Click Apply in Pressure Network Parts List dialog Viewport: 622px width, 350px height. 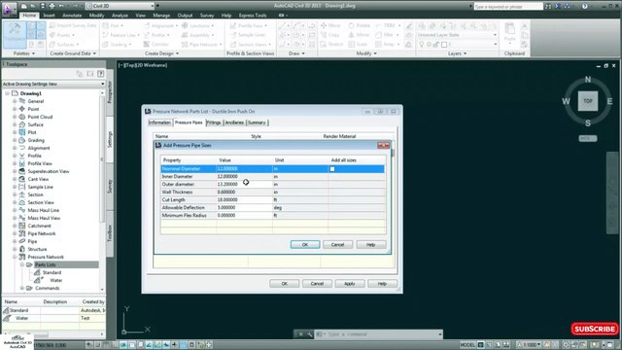point(350,284)
